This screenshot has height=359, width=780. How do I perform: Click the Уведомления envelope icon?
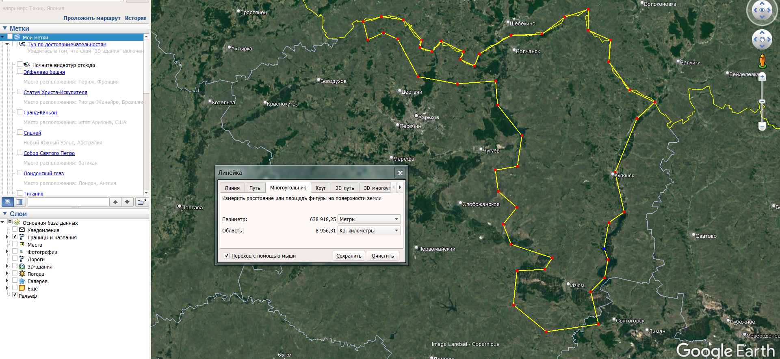click(22, 230)
